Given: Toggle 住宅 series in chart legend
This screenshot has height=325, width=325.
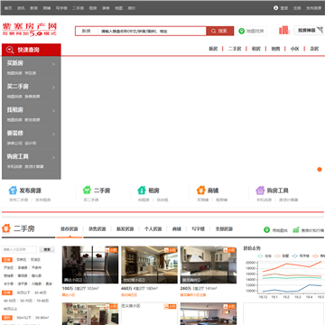Looking at the screenshot, I should (265, 256).
